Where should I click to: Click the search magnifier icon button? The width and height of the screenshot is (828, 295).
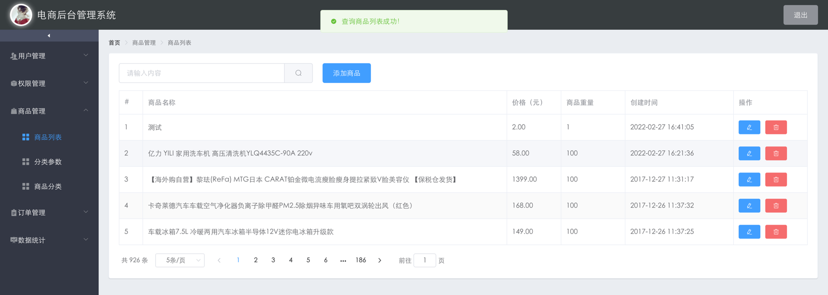[x=298, y=73]
